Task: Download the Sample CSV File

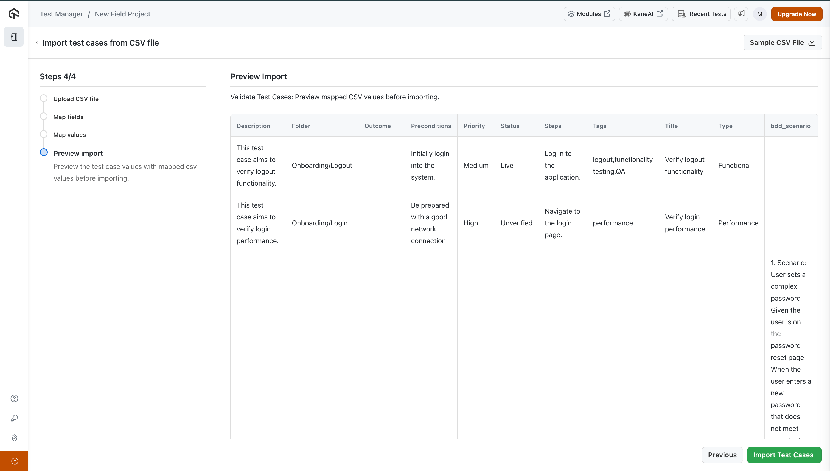Action: click(x=783, y=42)
